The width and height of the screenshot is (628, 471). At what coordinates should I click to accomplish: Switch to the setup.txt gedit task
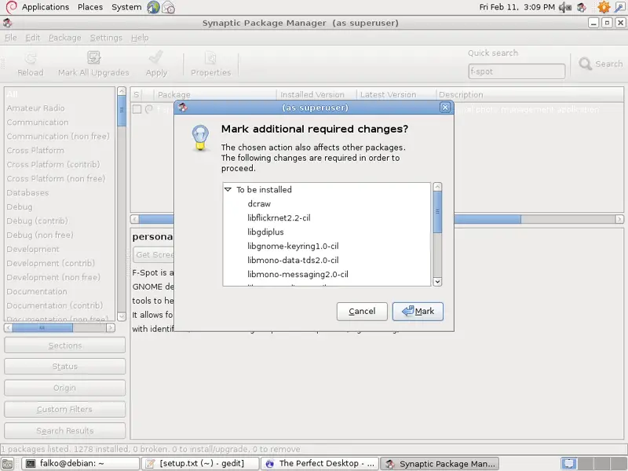tap(200, 464)
